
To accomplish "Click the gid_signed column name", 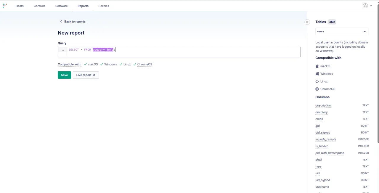I will pyautogui.click(x=323, y=133).
